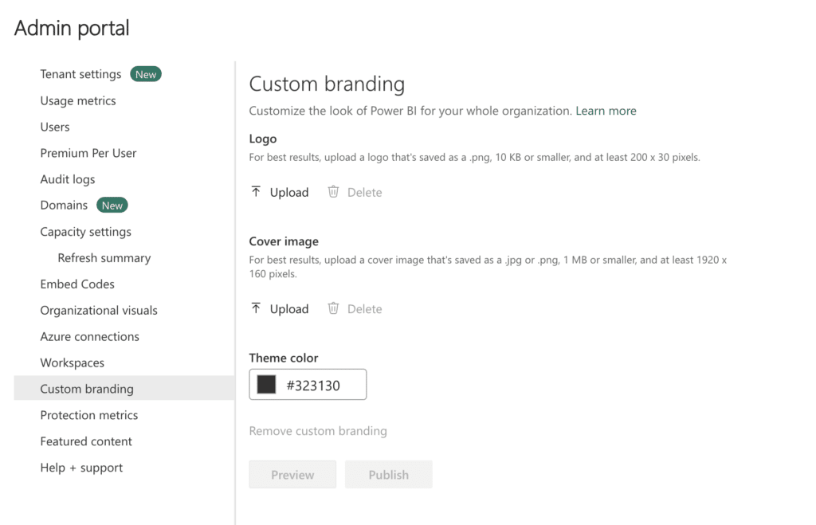Click the Learn more link

pyautogui.click(x=606, y=111)
